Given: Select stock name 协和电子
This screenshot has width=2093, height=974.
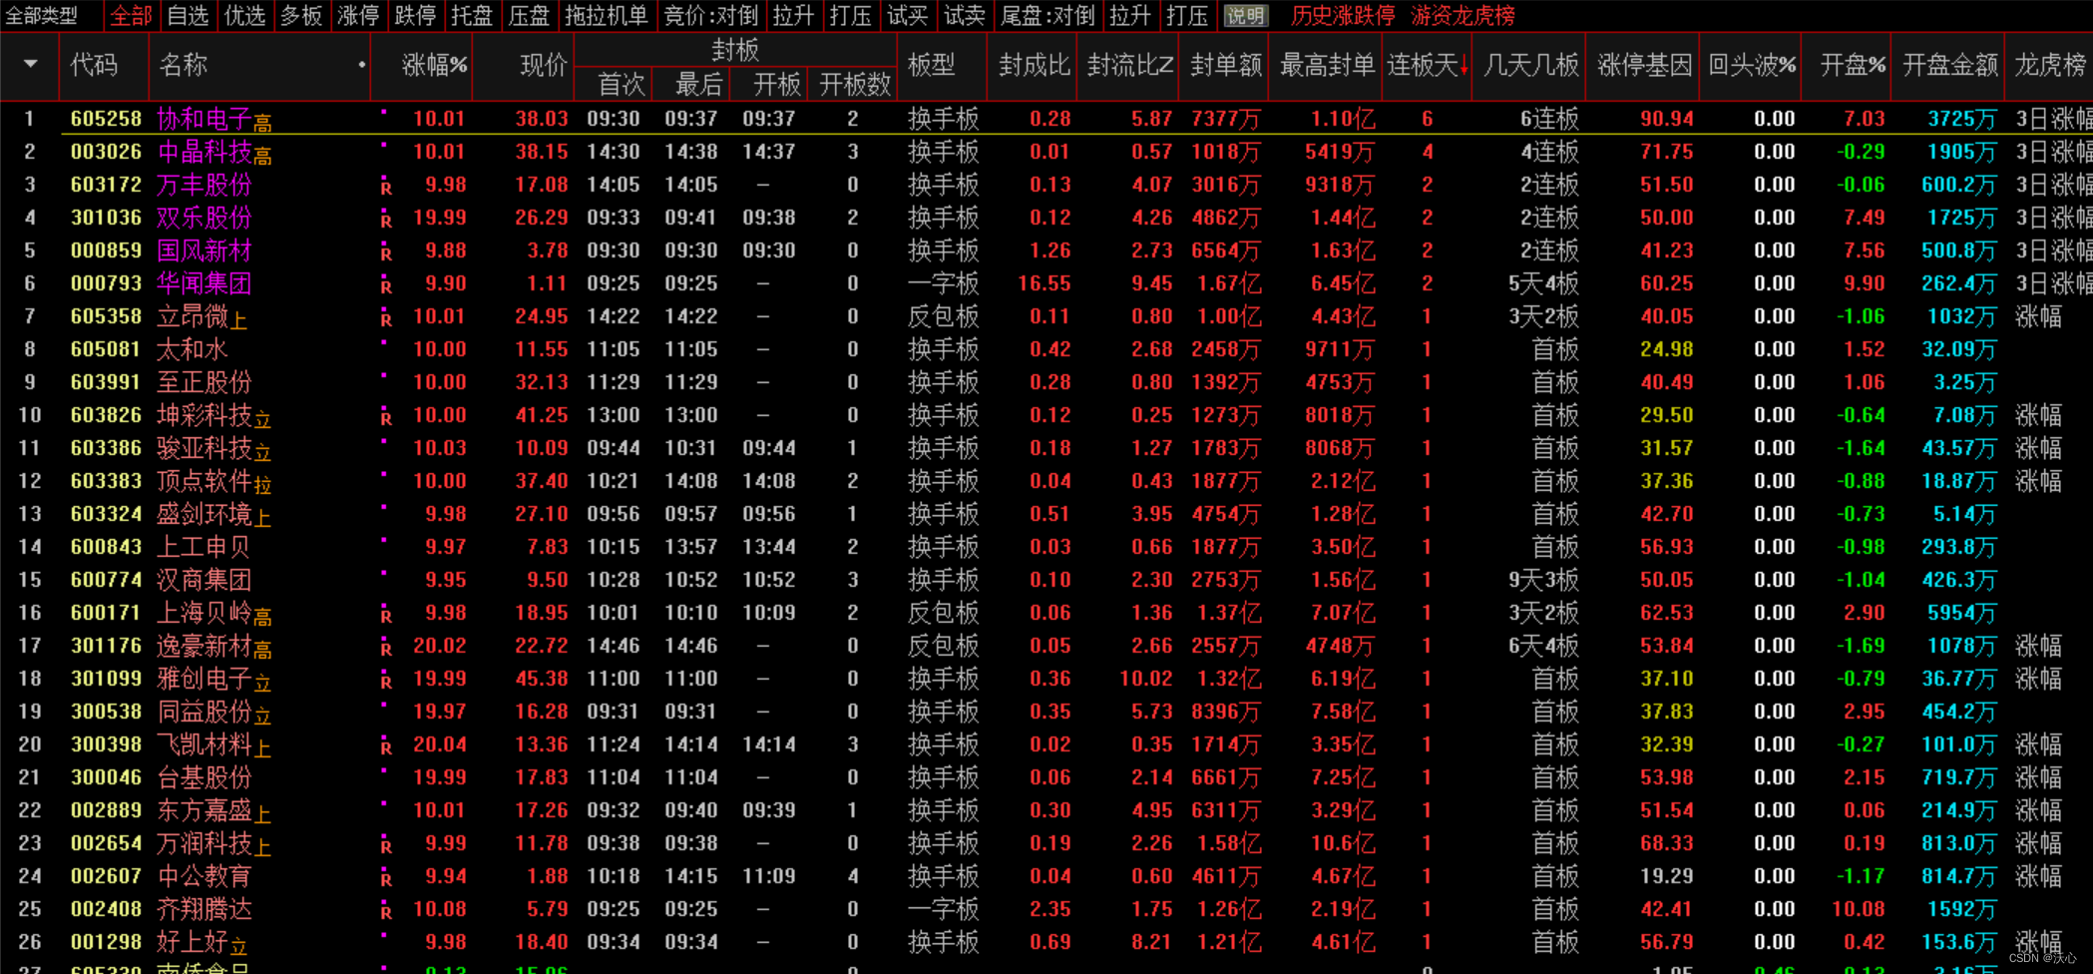Looking at the screenshot, I should pyautogui.click(x=204, y=119).
